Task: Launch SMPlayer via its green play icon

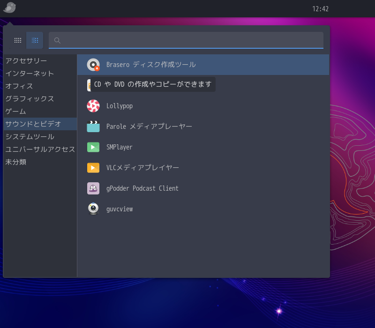Action: pos(93,147)
